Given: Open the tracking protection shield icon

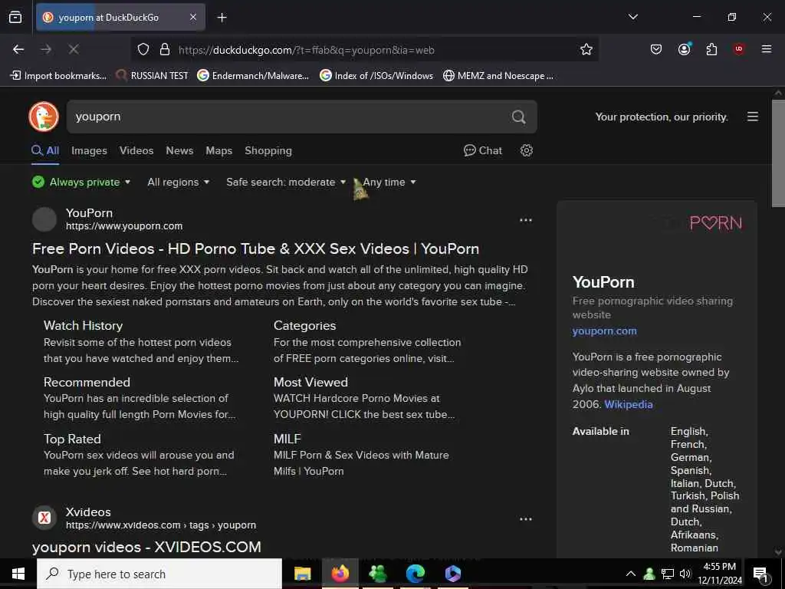Looking at the screenshot, I should 143,50.
